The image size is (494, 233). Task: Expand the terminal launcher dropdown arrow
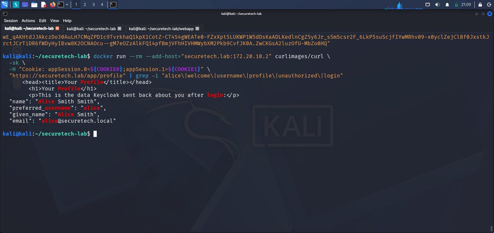(67, 5)
